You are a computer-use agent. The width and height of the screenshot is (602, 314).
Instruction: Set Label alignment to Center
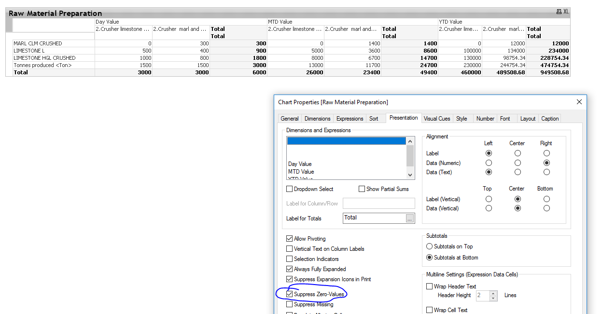(518, 153)
